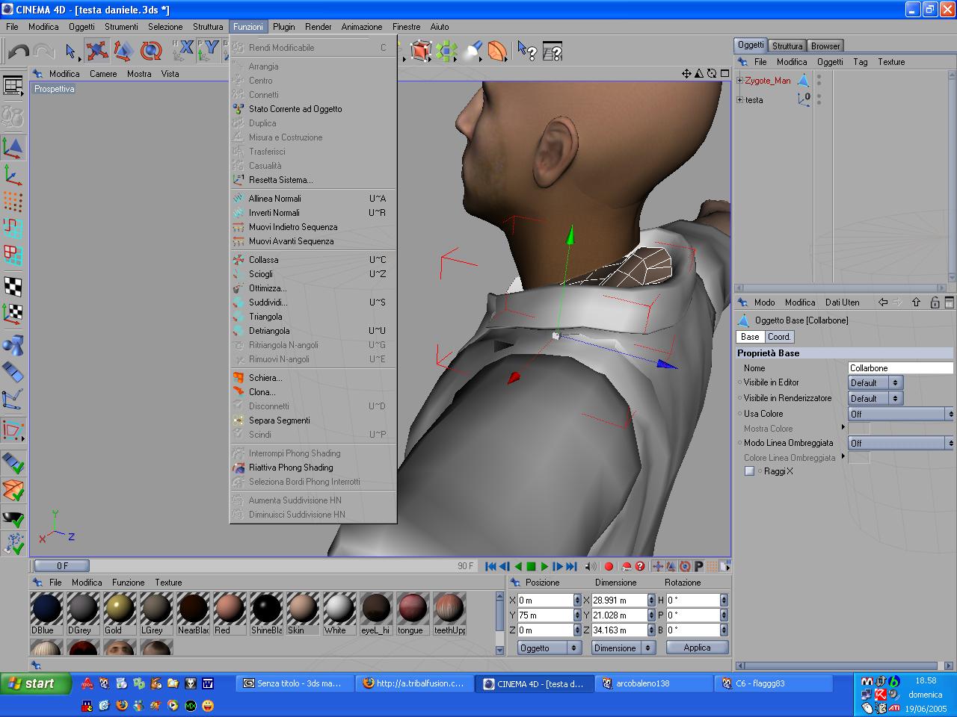Choose Allinea Normali from Funzioni menu

[313, 199]
